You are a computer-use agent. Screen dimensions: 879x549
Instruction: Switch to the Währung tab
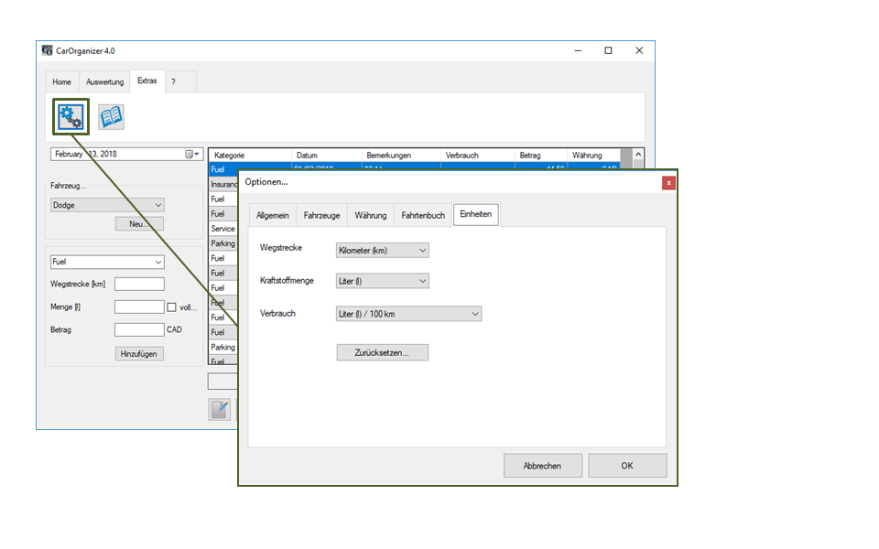pos(371,216)
